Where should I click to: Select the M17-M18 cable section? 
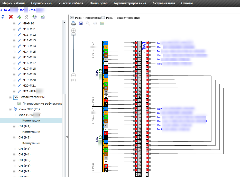tap(29, 69)
